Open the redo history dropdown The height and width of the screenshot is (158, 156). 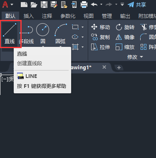pyautogui.click(x=116, y=5)
